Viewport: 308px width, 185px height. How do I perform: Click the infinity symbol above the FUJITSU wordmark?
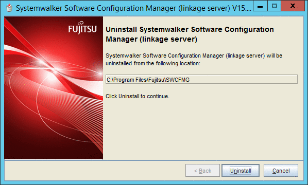(x=80, y=24)
